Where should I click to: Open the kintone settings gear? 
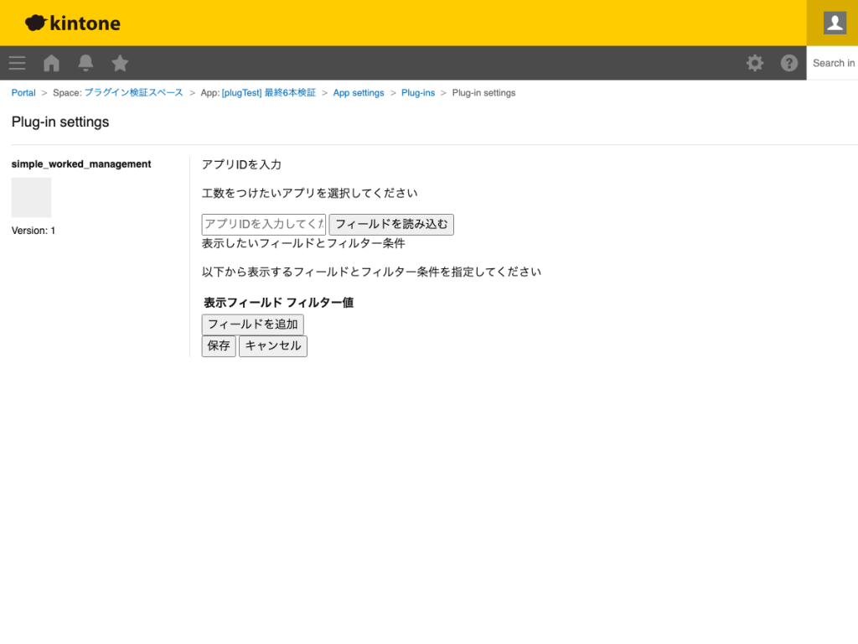(755, 63)
